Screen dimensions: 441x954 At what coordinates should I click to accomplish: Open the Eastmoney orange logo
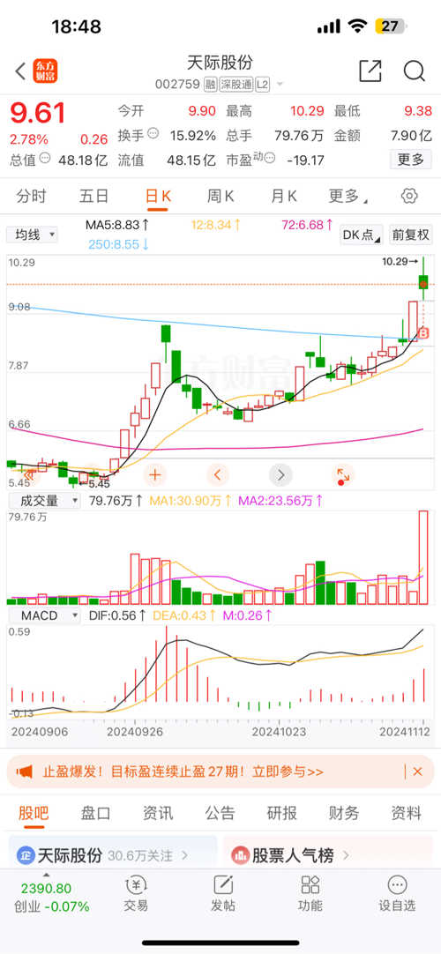point(46,71)
